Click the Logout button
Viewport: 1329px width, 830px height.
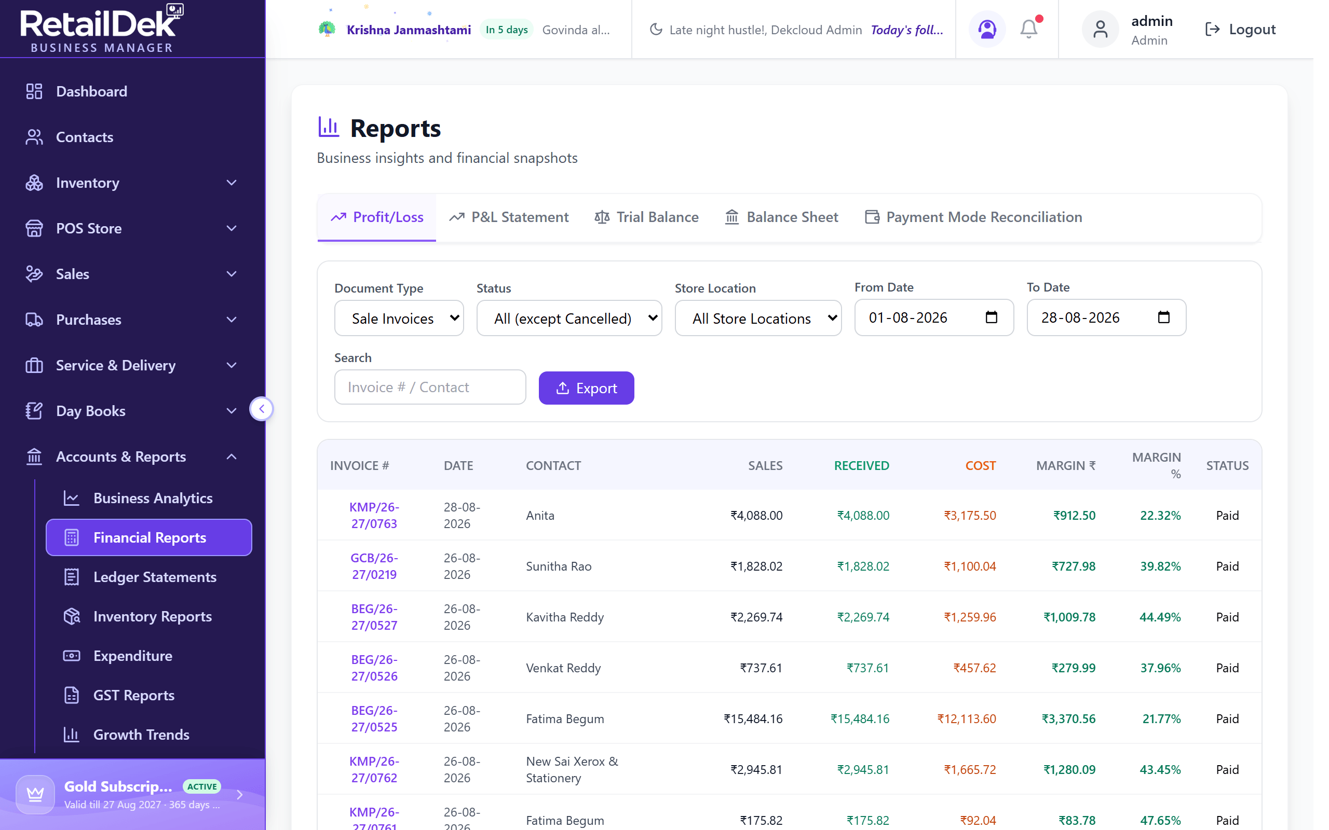click(x=1240, y=29)
